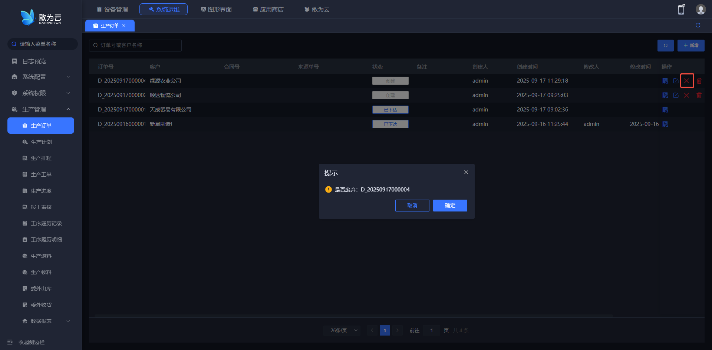
Task: Click the page reload icon below the avatar
Action: (x=698, y=25)
